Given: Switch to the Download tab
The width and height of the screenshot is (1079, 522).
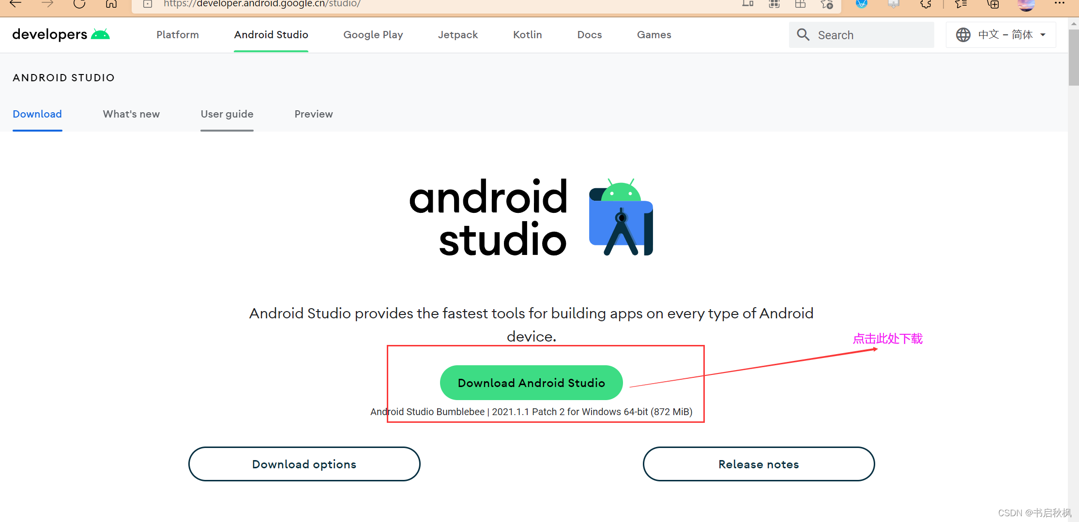Looking at the screenshot, I should pos(37,114).
